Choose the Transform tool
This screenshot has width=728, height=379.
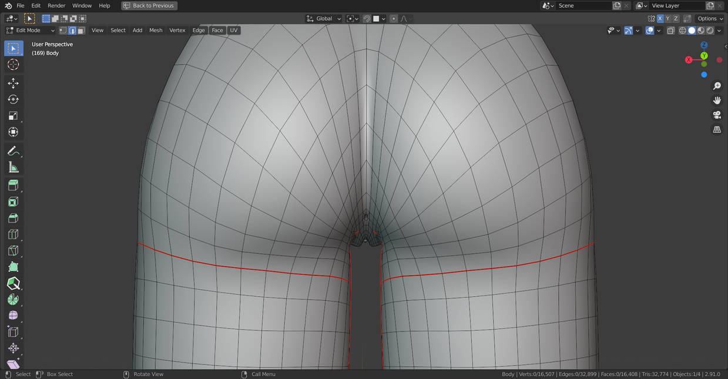(14, 132)
